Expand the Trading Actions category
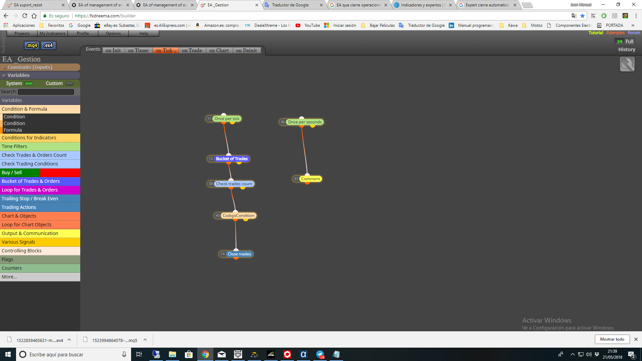This screenshot has width=642, height=361. click(x=40, y=207)
